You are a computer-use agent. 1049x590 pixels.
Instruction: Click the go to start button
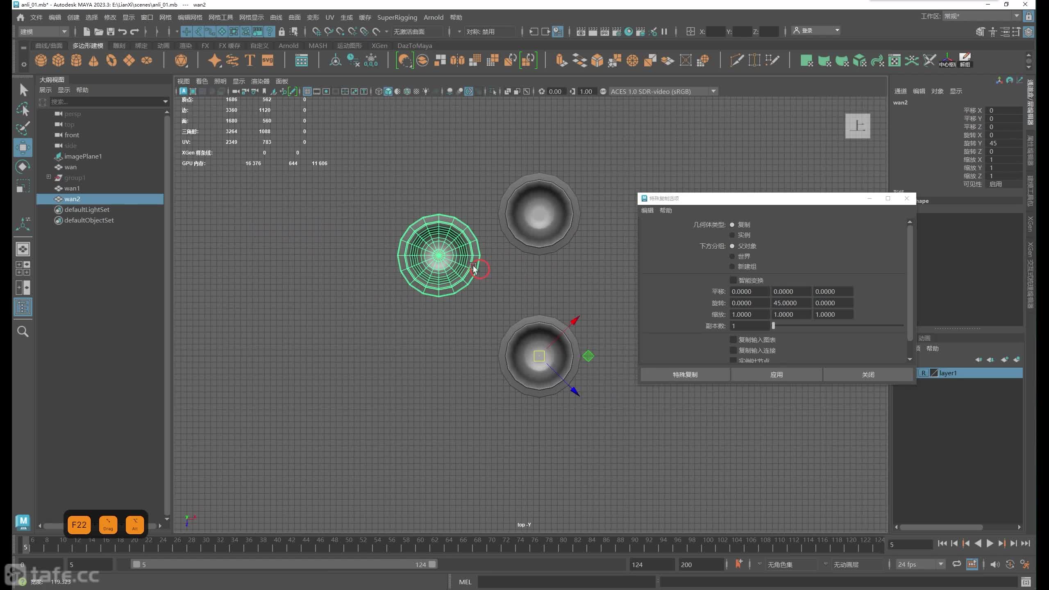pos(942,543)
